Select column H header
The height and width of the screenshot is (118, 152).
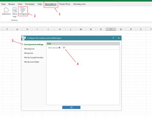27,29
